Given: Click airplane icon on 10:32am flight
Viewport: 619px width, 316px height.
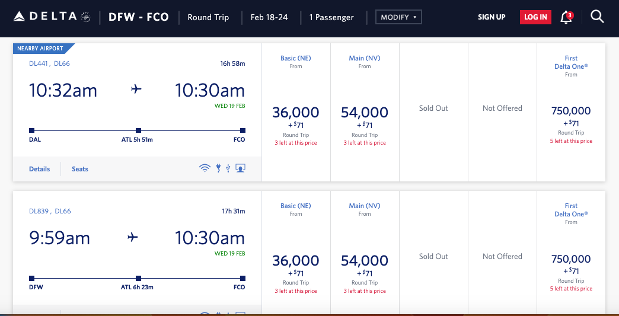Looking at the screenshot, I should (136, 90).
